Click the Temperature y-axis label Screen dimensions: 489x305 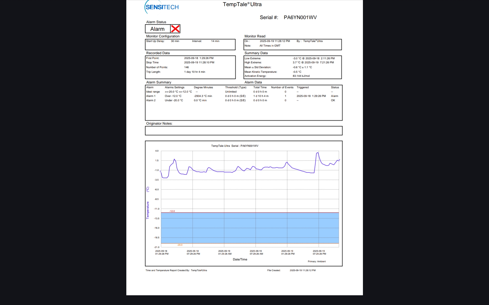[147, 210]
